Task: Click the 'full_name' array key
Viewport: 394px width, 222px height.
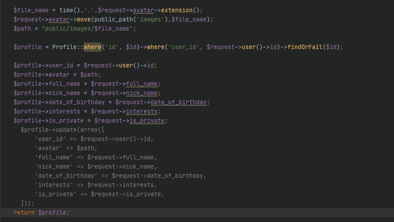Action: (54, 157)
